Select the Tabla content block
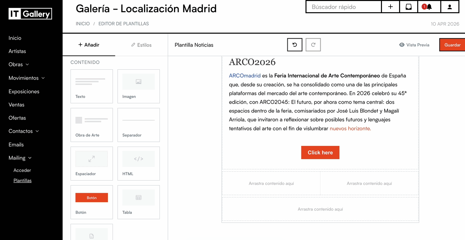Screen dimensions: 465x240 coord(138,202)
